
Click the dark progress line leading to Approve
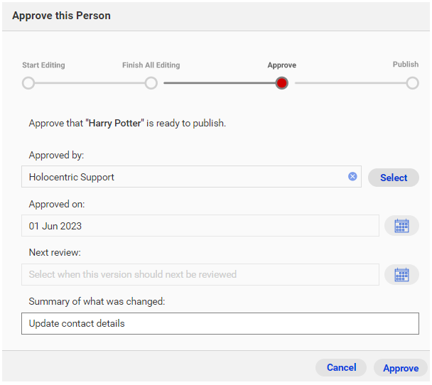click(220, 83)
